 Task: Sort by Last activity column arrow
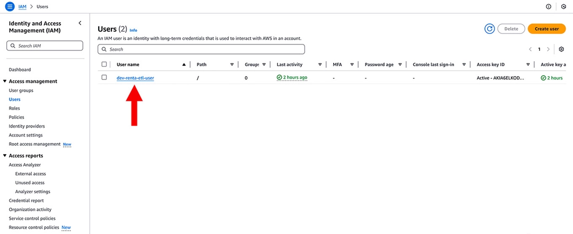point(320,65)
